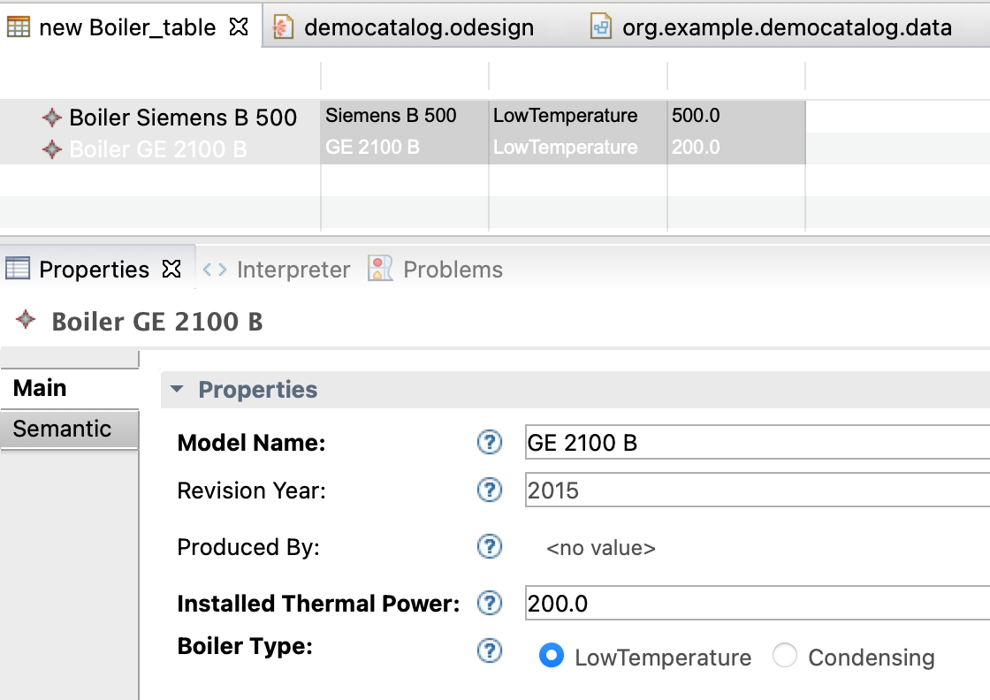Image resolution: width=990 pixels, height=700 pixels.
Task: Open the org.example.democatalog.data tab
Action: pyautogui.click(x=787, y=27)
